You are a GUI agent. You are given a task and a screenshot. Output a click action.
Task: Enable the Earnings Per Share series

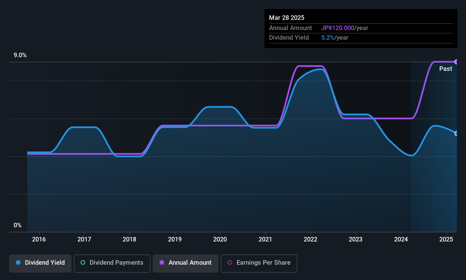(x=259, y=263)
